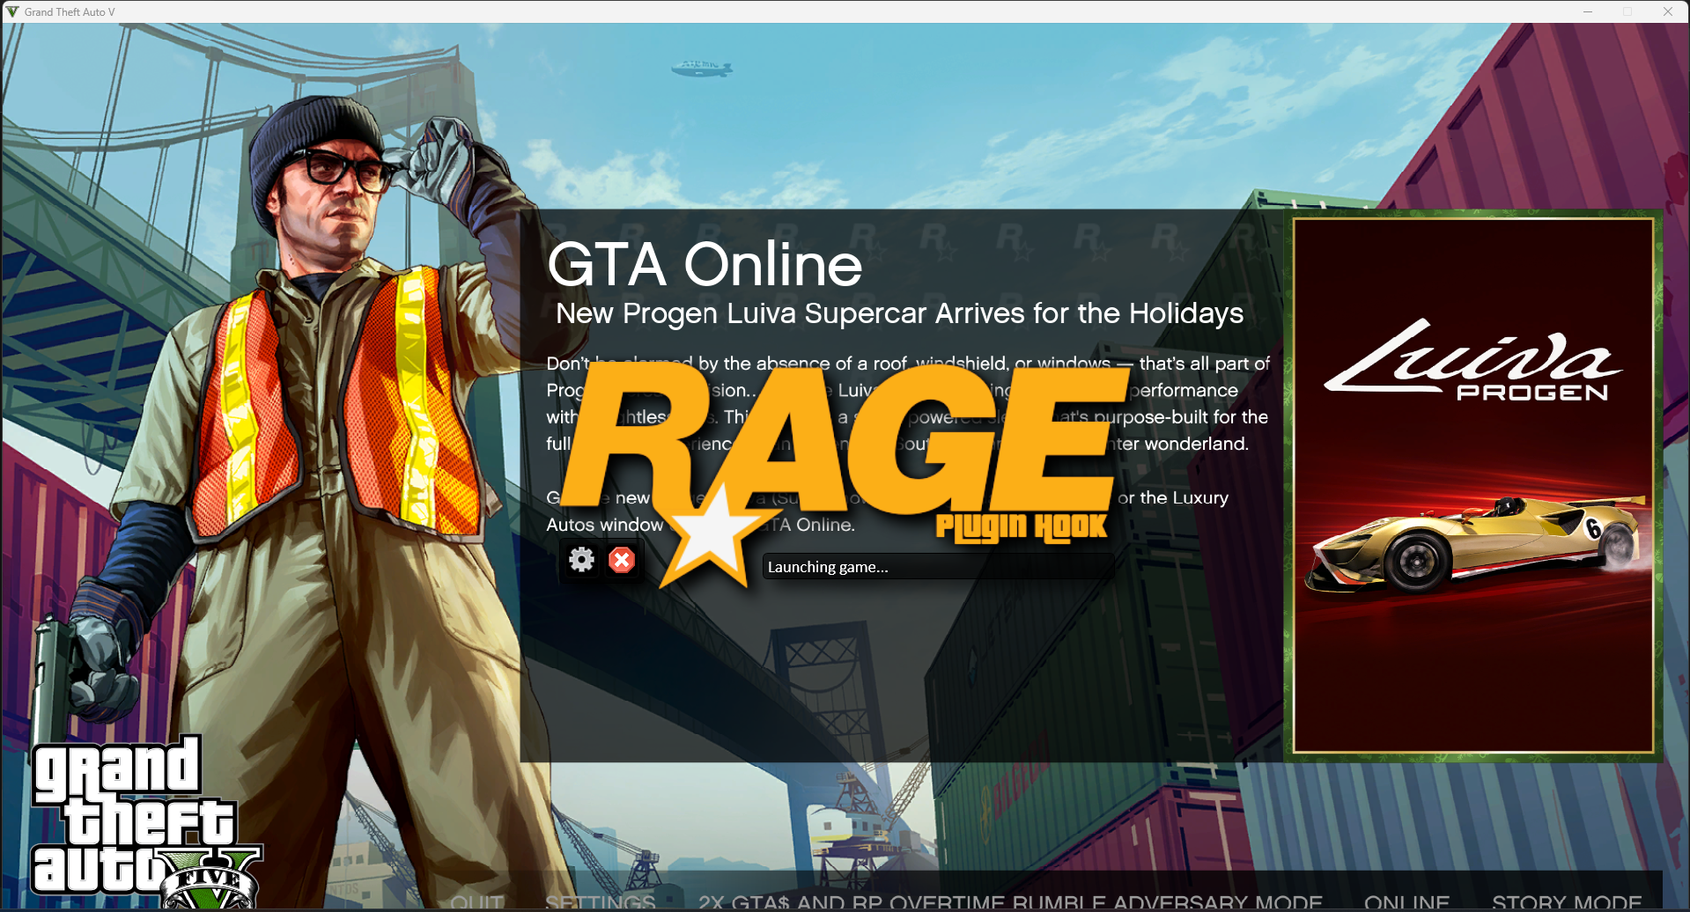The width and height of the screenshot is (1690, 912).
Task: Click the Launching game progress bar
Action: click(x=938, y=567)
